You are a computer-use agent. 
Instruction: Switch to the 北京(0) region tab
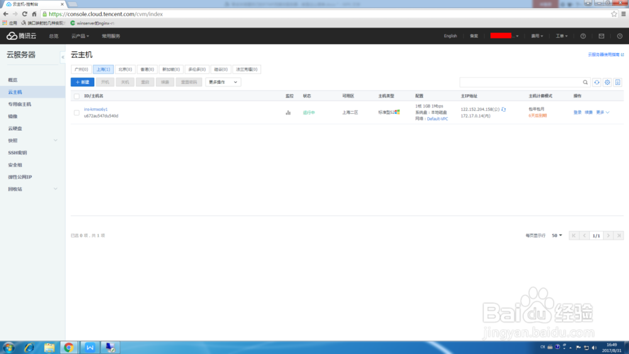(125, 69)
